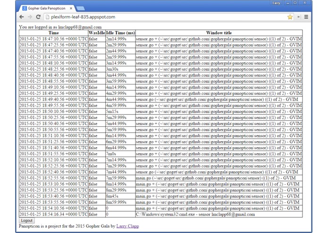The image size is (328, 233).
Task: Click the Logout button
Action: (27, 220)
